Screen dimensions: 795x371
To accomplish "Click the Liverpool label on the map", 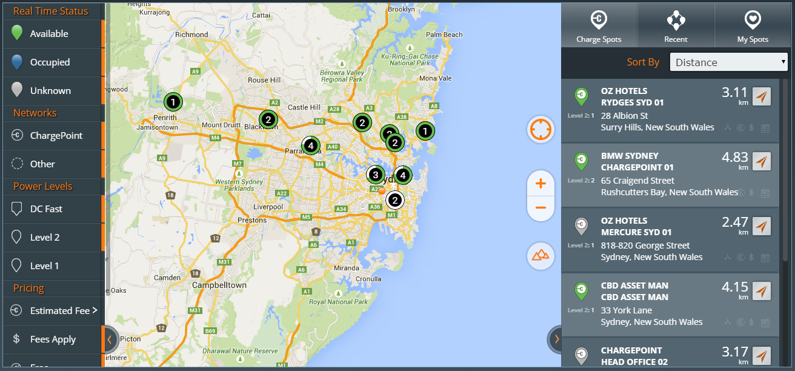I will [x=268, y=207].
